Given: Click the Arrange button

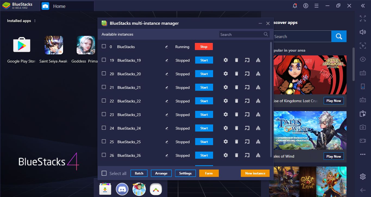Looking at the screenshot, I should click(x=161, y=173).
